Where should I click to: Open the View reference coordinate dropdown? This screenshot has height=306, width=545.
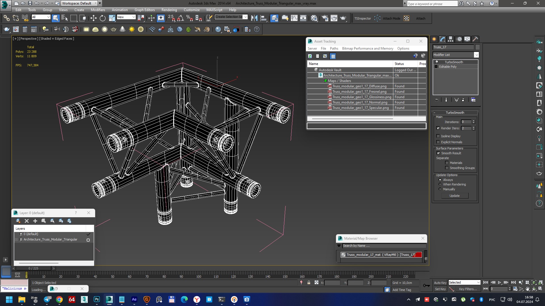tap(126, 17)
